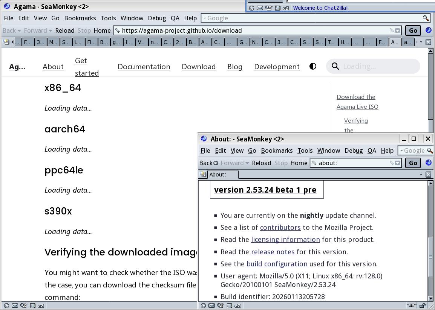
Task: Open ChatZilla from the About window status bar
Action: coord(237,305)
